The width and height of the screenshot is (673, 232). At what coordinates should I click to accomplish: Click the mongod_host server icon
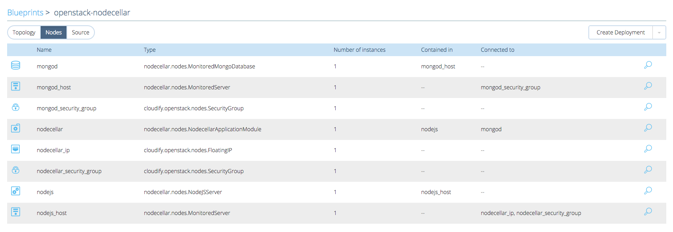[15, 86]
